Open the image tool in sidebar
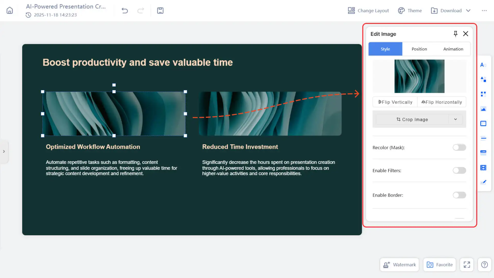Viewport: 494px width, 278px height. point(483,109)
